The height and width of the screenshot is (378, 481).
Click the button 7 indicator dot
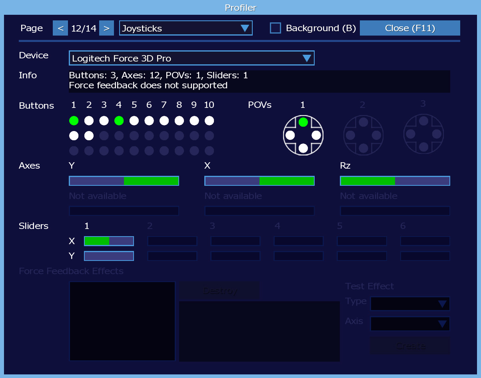pos(164,121)
